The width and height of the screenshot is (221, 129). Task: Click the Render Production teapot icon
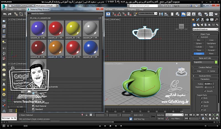(x=216, y=14)
